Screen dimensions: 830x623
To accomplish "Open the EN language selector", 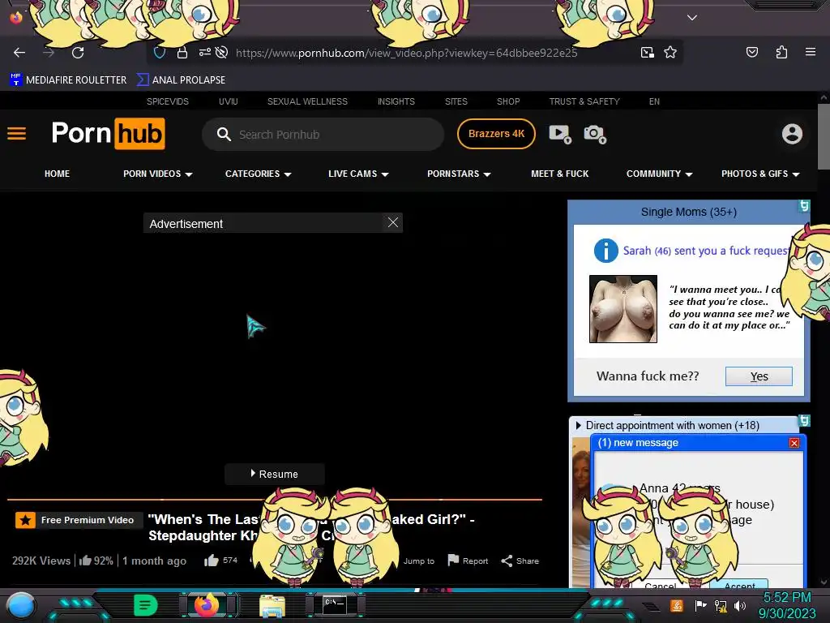I will [x=654, y=101].
